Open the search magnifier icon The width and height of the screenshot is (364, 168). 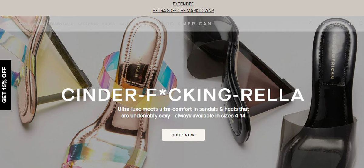[311, 23]
